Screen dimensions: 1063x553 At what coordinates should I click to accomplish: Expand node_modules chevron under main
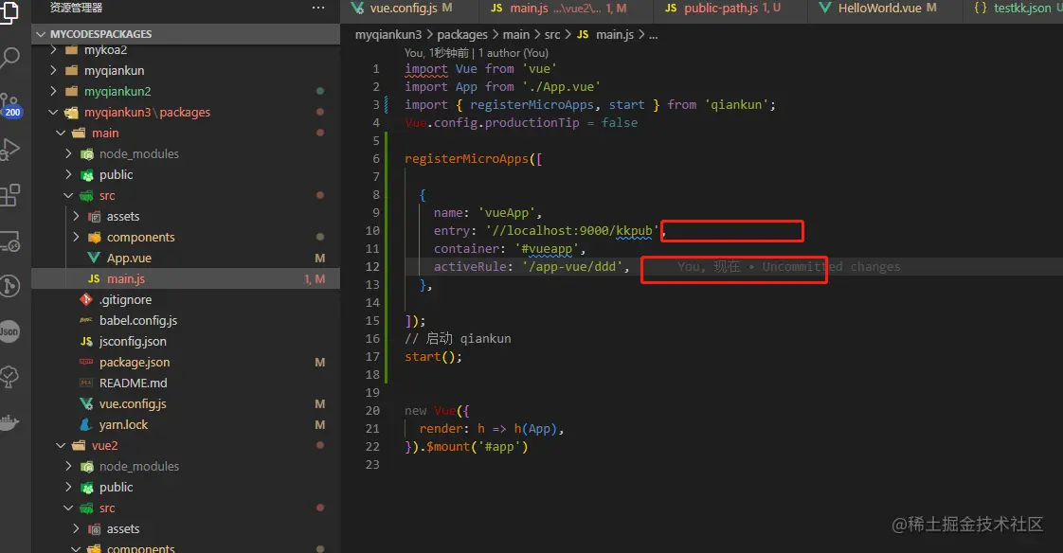point(68,153)
